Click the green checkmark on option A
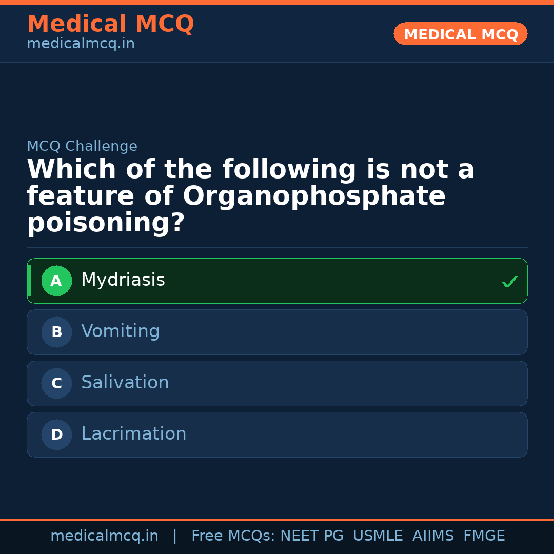554x554 pixels. [x=509, y=281]
